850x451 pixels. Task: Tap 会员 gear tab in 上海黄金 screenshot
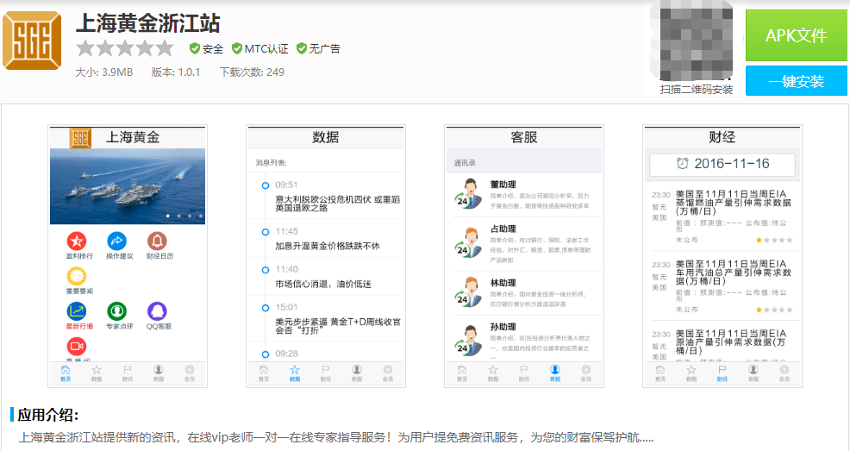(x=189, y=373)
